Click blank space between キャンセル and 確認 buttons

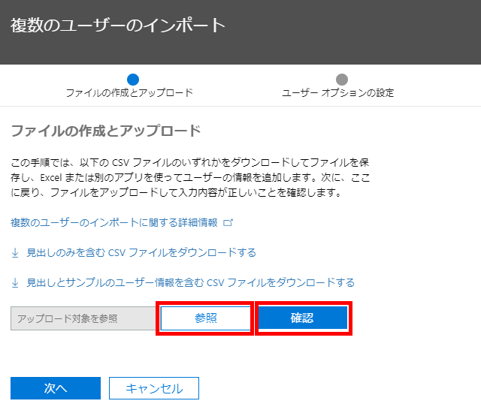[301, 360]
